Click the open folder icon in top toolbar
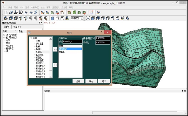Viewport: 188px width, 116px height. click(x=11, y=12)
